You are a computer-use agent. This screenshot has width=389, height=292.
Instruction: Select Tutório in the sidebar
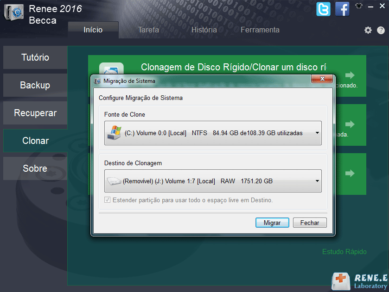(35, 57)
